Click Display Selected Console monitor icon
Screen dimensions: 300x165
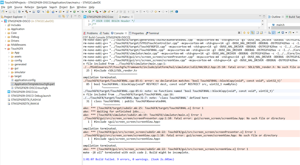tap(283, 33)
